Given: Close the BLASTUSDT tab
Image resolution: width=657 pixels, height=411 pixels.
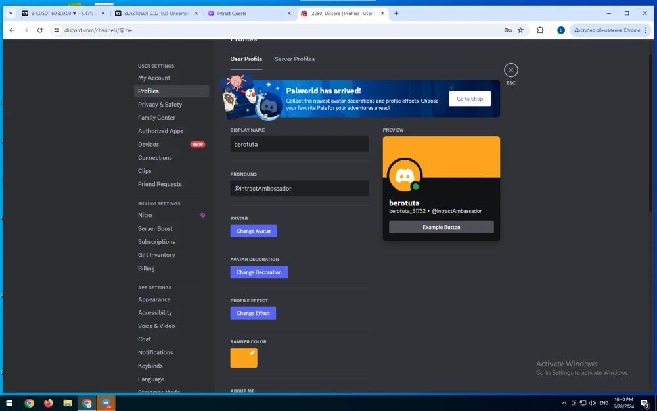Looking at the screenshot, I should tap(196, 13).
